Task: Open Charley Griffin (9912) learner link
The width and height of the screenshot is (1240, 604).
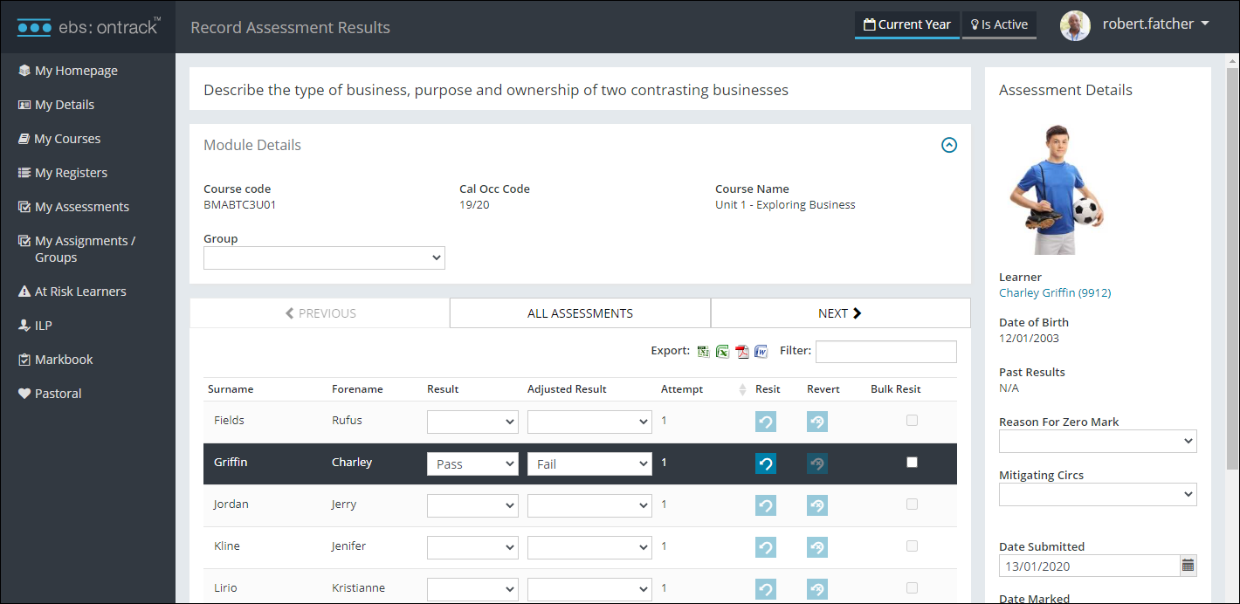Action: tap(1055, 292)
